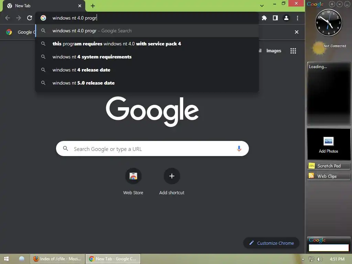Image resolution: width=352 pixels, height=264 pixels.
Task: Open the Chrome profile avatar icon
Action: pyautogui.click(x=286, y=18)
